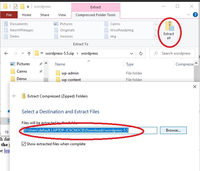
Task: Extract to NewWPImages folder
Action: pos(19,30)
